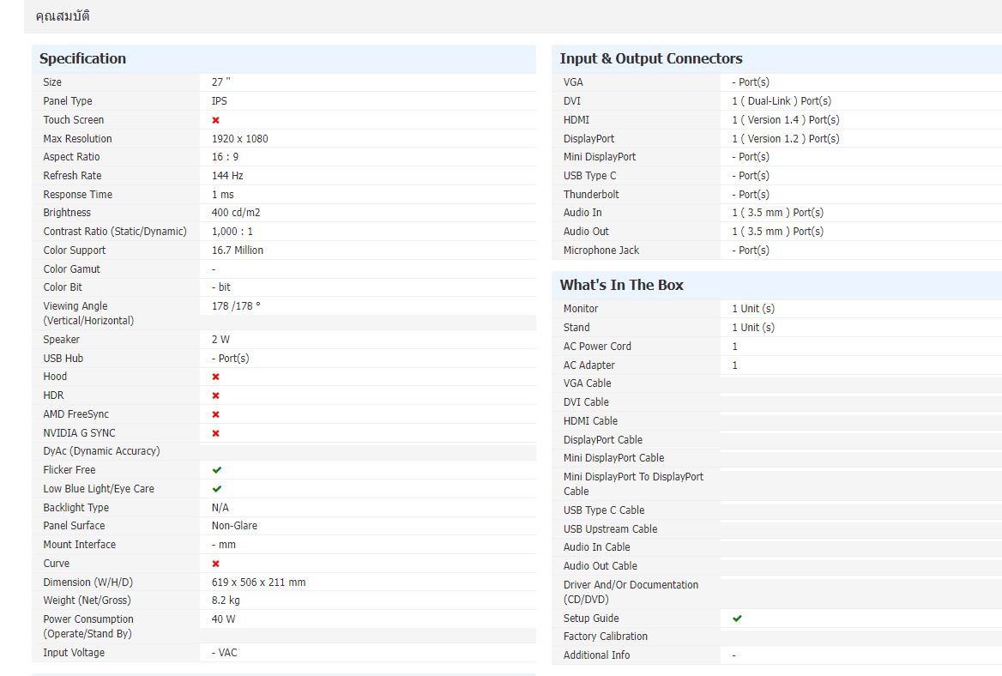Click the red X in the Hood row
This screenshot has height=676, width=1002.
pyautogui.click(x=215, y=377)
